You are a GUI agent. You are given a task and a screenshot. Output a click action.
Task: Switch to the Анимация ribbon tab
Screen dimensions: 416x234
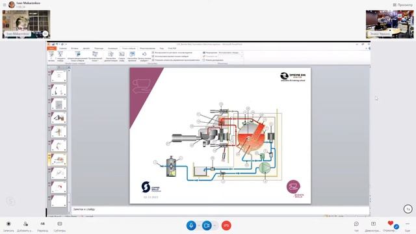click(112, 48)
